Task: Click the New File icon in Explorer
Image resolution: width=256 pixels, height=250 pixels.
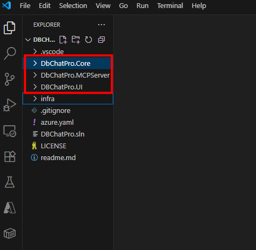Action: pyautogui.click(x=63, y=40)
